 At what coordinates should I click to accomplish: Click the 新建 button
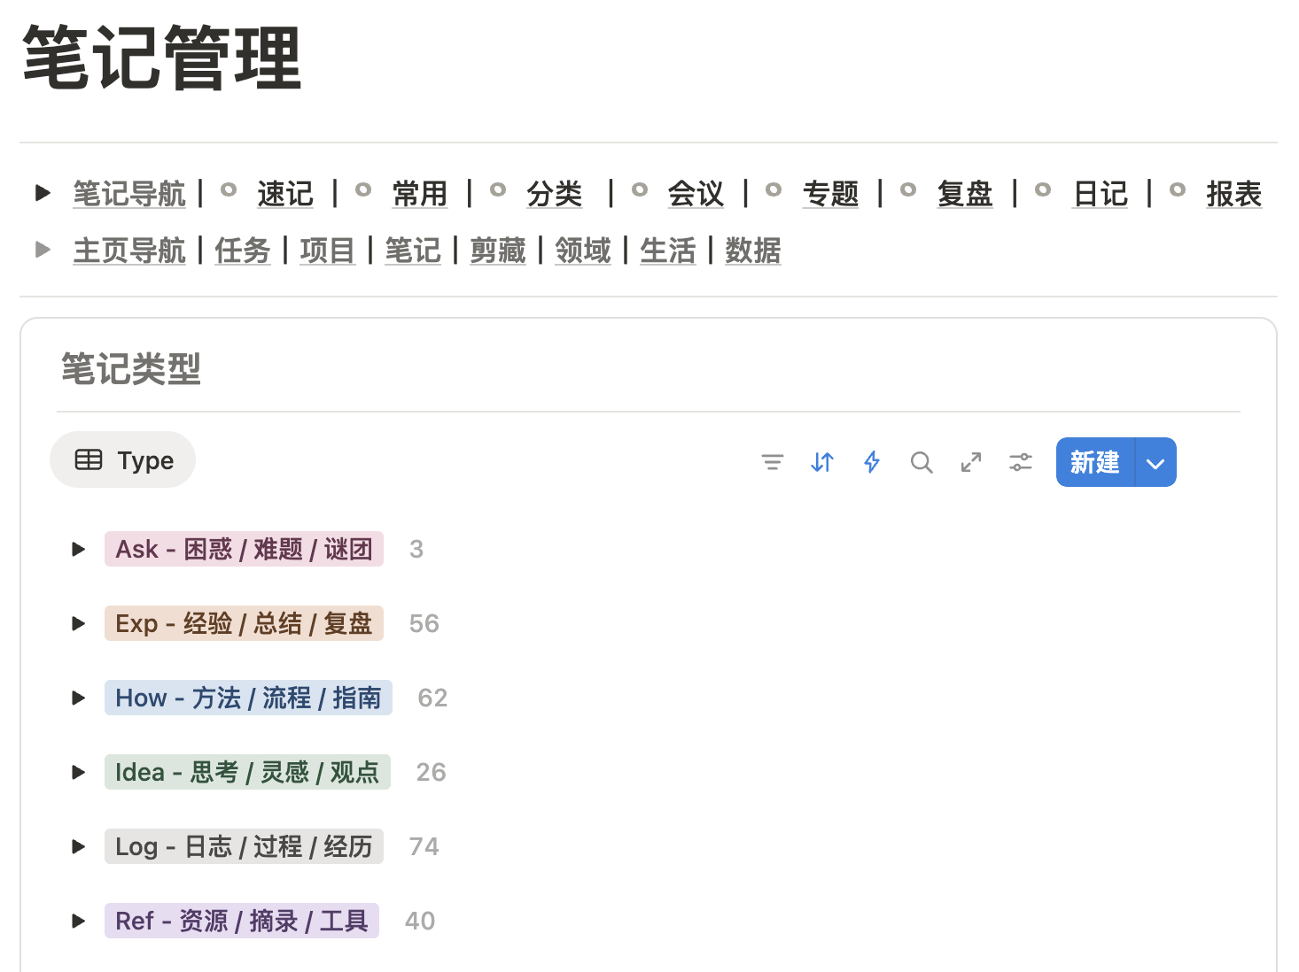pyautogui.click(x=1094, y=462)
